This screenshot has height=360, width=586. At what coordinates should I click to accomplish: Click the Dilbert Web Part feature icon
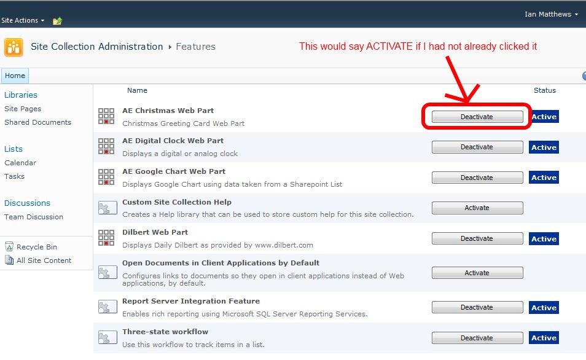click(106, 238)
